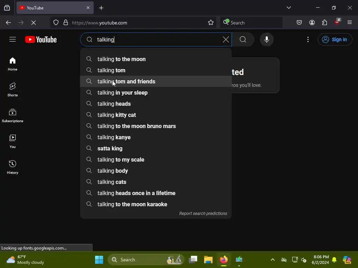This screenshot has width=358, height=268.
Task: Select suggestion "talking heads"
Action: (156, 104)
